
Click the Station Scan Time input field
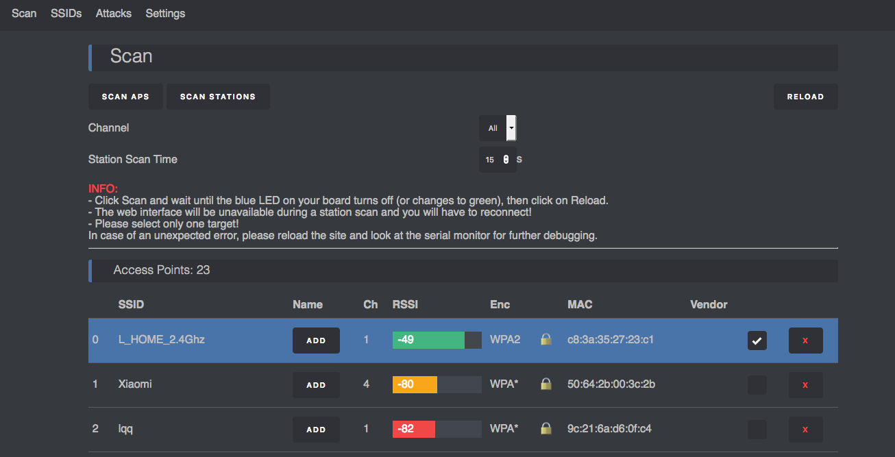(x=491, y=160)
